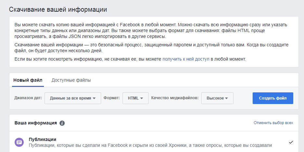Click the purple Публикации speech-bubble icon
The height and width of the screenshot is (152, 304).
point(19,142)
